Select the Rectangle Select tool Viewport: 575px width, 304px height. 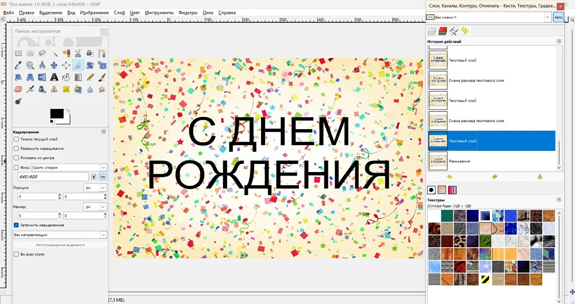pos(18,53)
